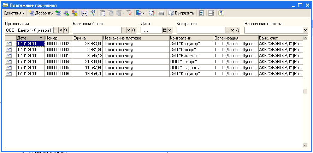Click the Добавить button
This screenshot has height=153, width=313.
tap(41, 13)
